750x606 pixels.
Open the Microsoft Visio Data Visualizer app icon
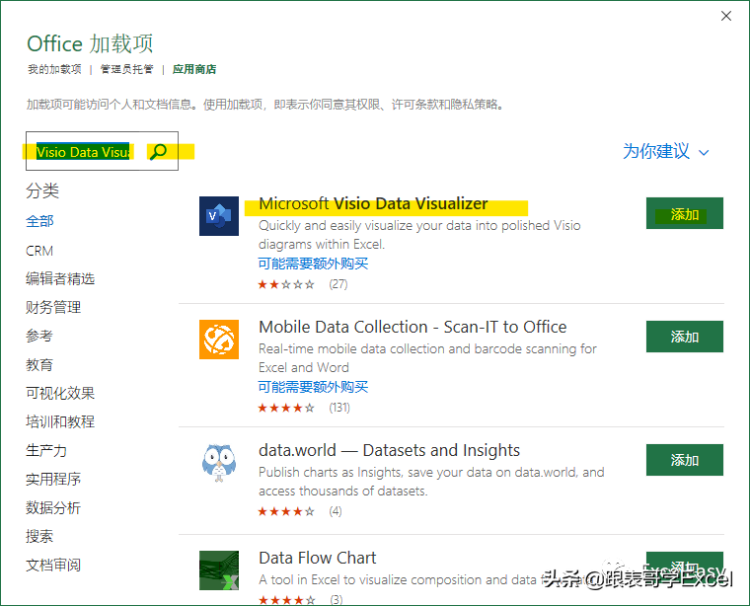tap(219, 216)
